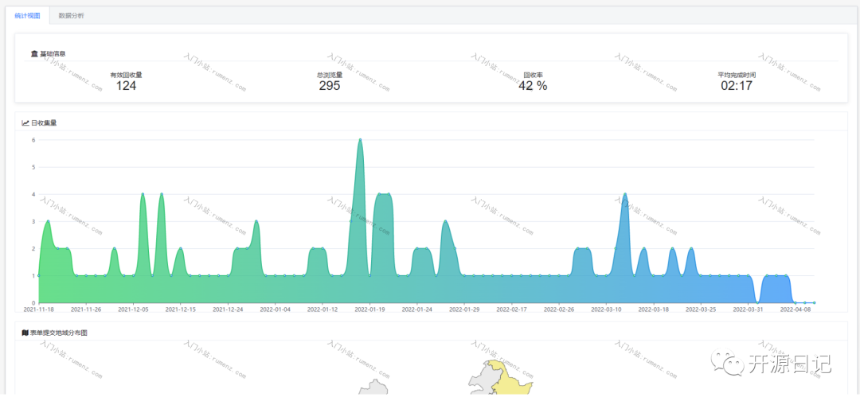This screenshot has width=860, height=401.
Task: Click the 平均完成时间 label
Action: pyautogui.click(x=737, y=75)
